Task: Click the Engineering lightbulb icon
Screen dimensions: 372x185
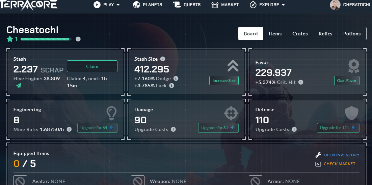Action: pyautogui.click(x=111, y=113)
